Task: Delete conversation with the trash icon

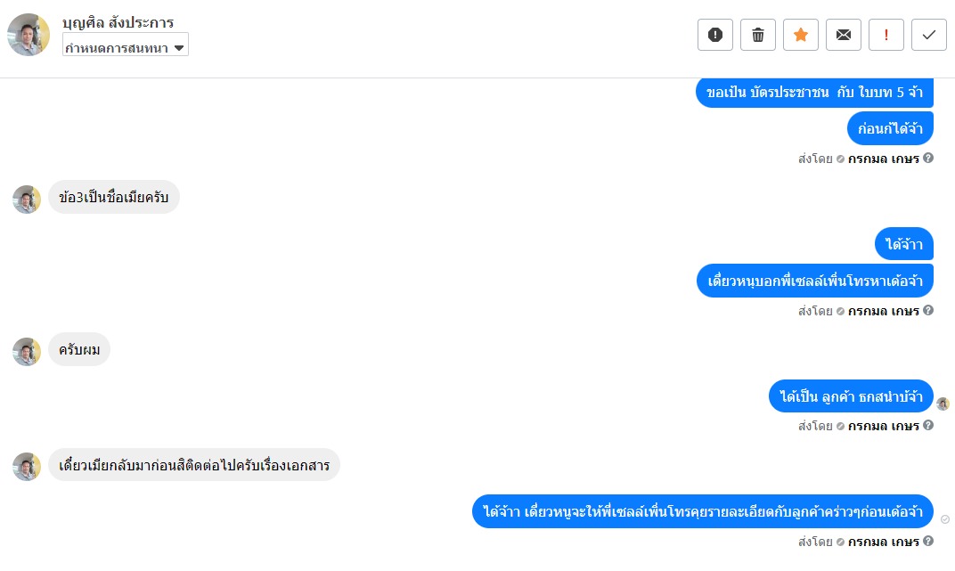Action: [757, 35]
